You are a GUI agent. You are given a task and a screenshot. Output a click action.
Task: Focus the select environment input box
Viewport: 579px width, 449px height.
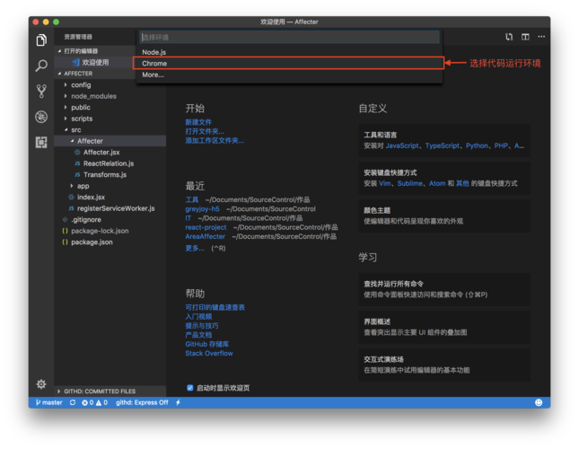point(289,37)
